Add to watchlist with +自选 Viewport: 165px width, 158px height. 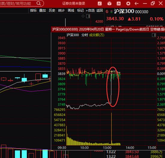[90, 10]
